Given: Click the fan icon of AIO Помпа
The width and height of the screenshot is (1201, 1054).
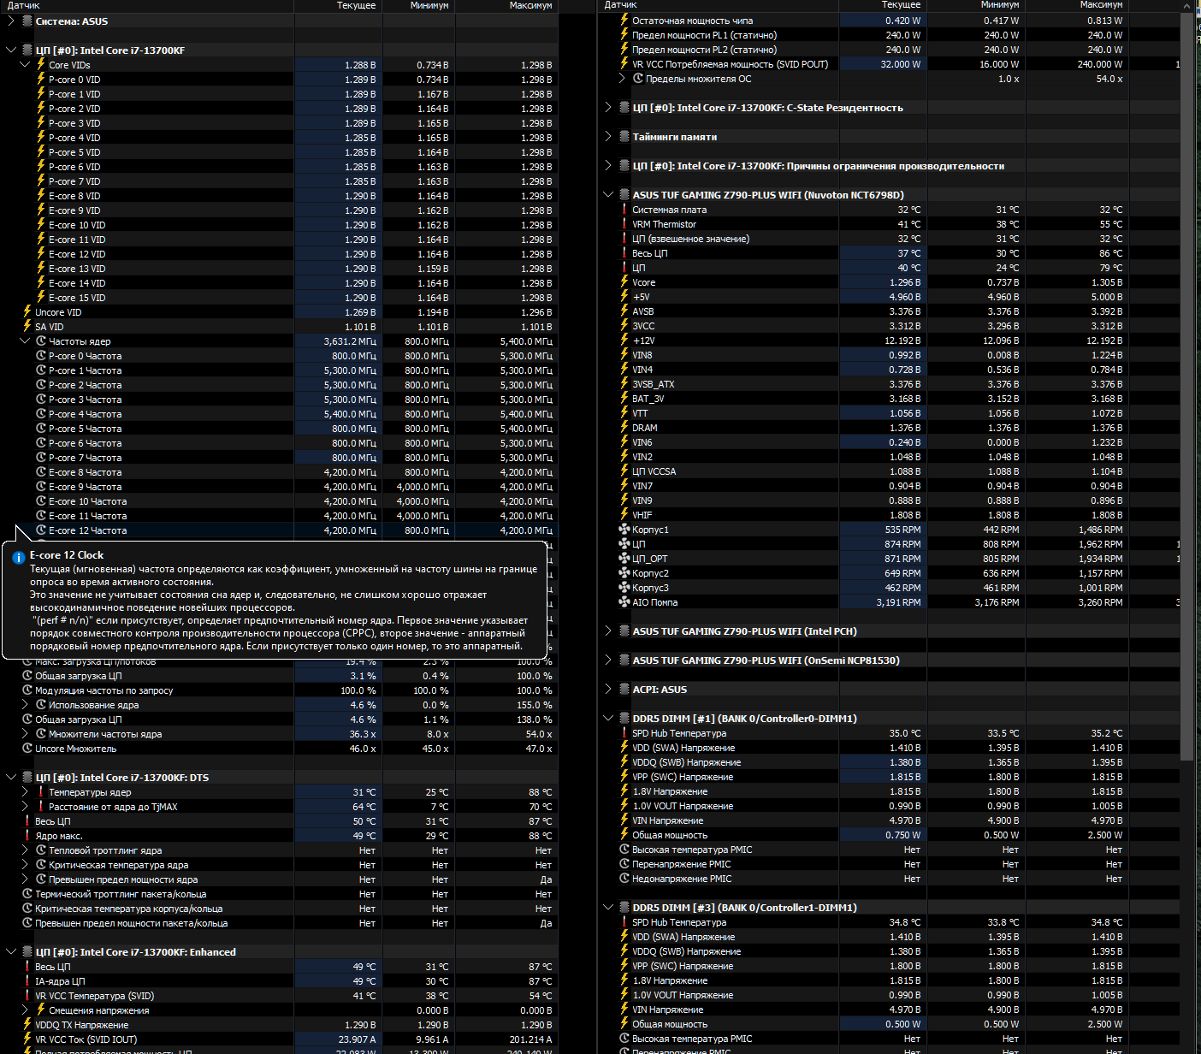Looking at the screenshot, I should click(624, 602).
